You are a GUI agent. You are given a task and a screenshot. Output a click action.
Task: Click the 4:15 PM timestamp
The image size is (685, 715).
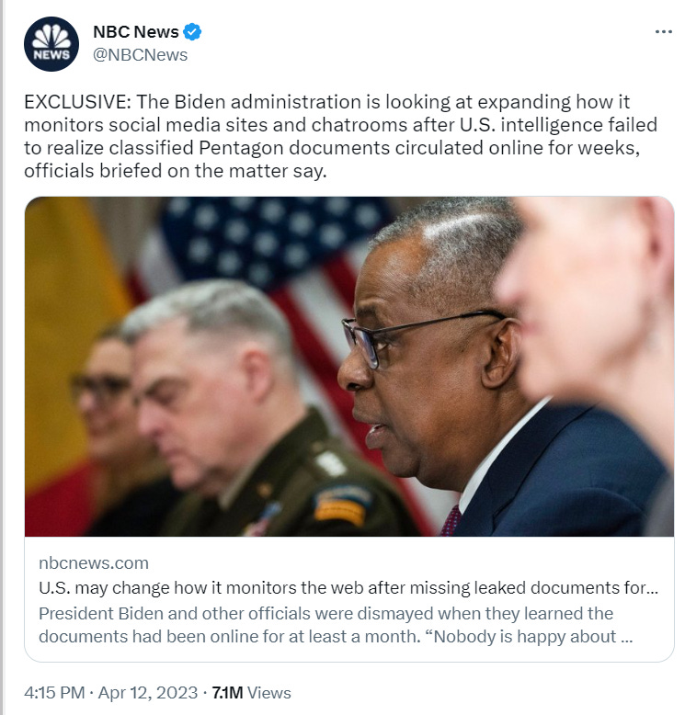click(54, 693)
